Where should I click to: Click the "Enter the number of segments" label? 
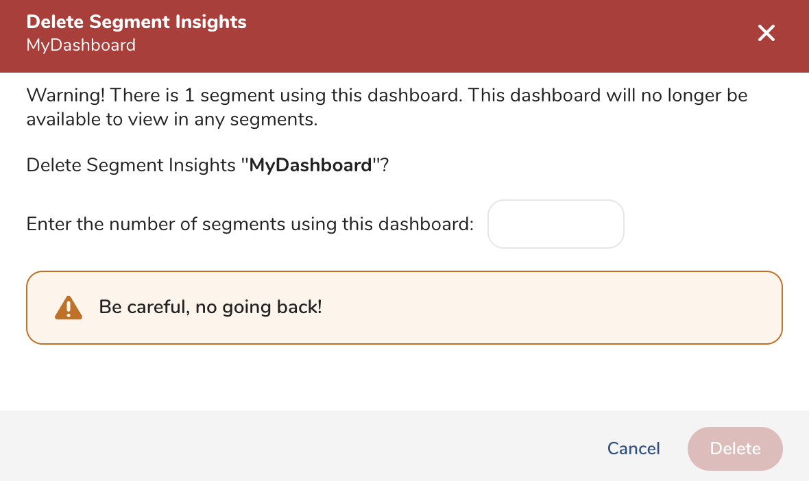pos(250,224)
